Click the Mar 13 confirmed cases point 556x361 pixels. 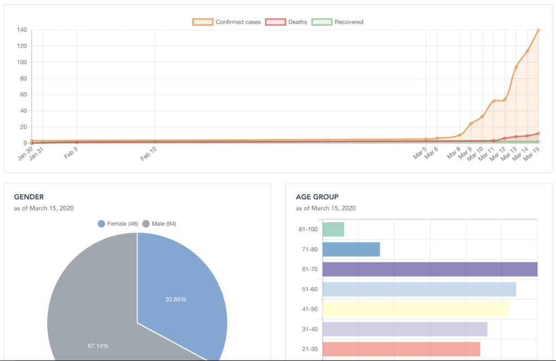tap(516, 67)
